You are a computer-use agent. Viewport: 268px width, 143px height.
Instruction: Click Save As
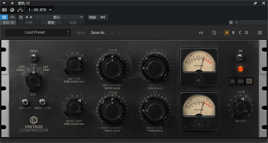coord(98,33)
